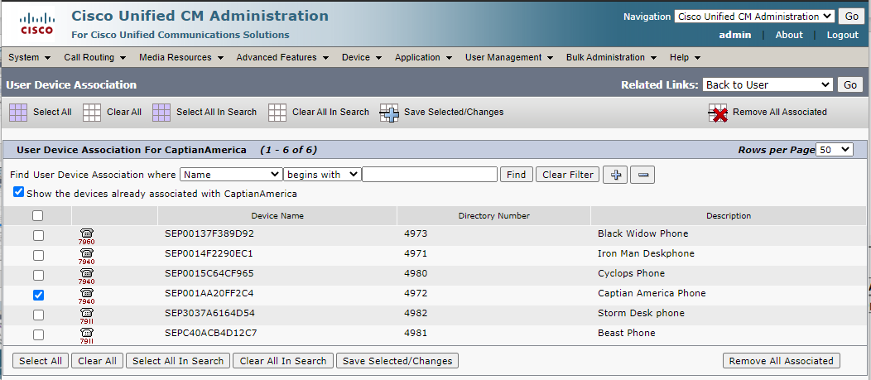Expand the 'begins with' filter condition dropdown

(x=322, y=175)
